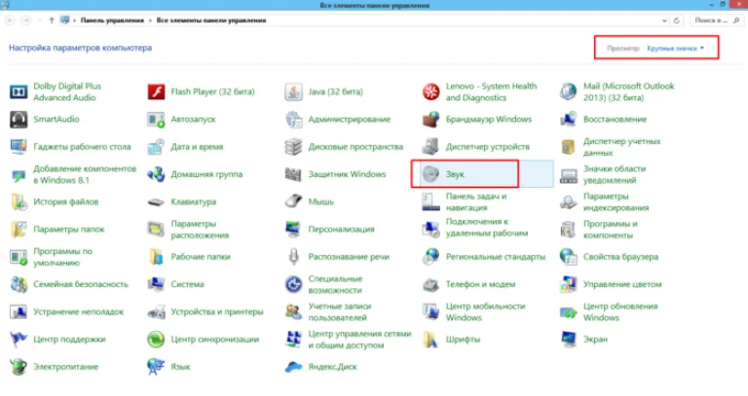Screen dimensions: 748x396
Task: Expand the address bar history dropdown arrow
Action: [x=664, y=20]
